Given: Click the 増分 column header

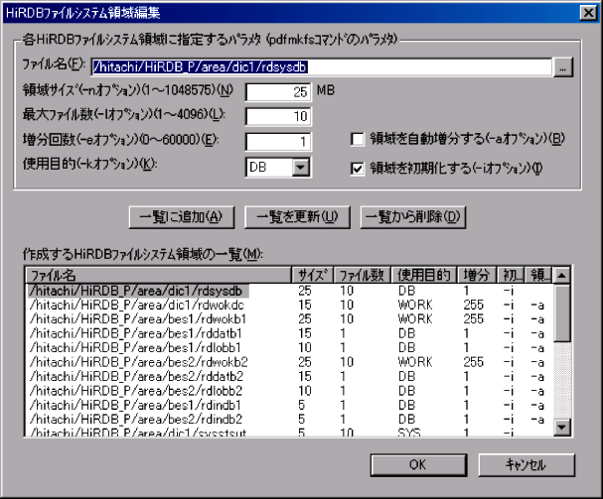Looking at the screenshot, I should click(477, 275).
